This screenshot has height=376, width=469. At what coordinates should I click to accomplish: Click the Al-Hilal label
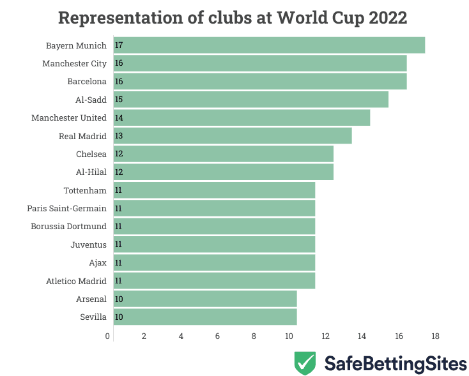[x=91, y=172]
